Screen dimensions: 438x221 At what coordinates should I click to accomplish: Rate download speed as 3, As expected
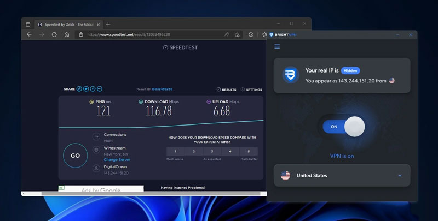(x=212, y=151)
